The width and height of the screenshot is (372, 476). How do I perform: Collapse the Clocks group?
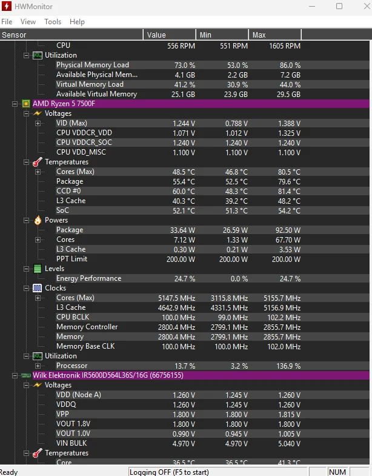tap(27, 289)
